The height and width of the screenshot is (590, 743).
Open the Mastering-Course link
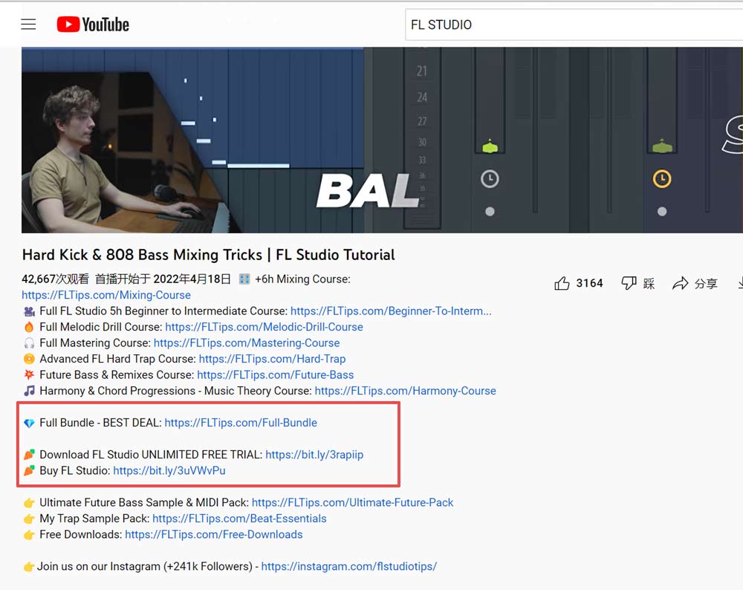(247, 343)
